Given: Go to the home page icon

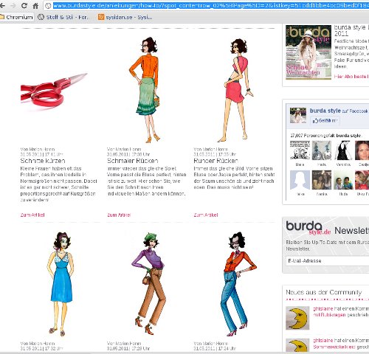Looking at the screenshot, I should click(x=35, y=6).
